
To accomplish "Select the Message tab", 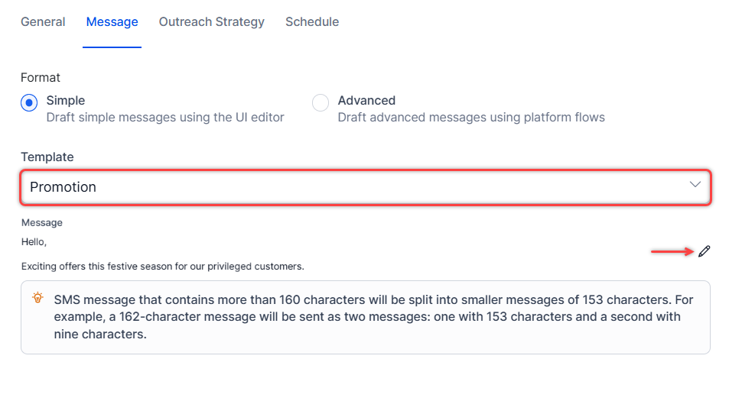I will (112, 22).
